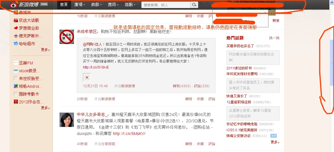334x152 pixels.
Task: Open the 来世投胎变 app icon
Action: (x=16, y=78)
